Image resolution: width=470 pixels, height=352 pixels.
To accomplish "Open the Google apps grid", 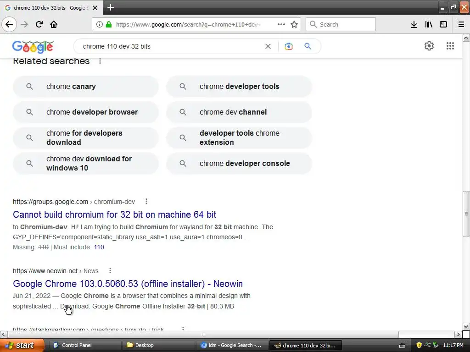I will 450,46.
